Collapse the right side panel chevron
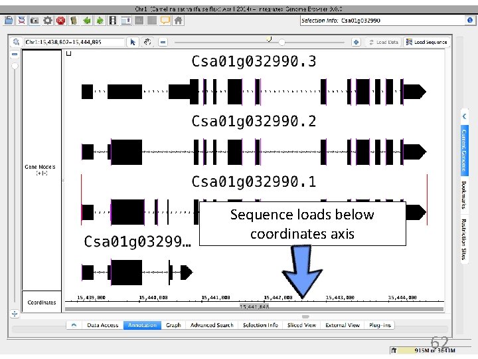The image size is (478, 359). click(464, 116)
